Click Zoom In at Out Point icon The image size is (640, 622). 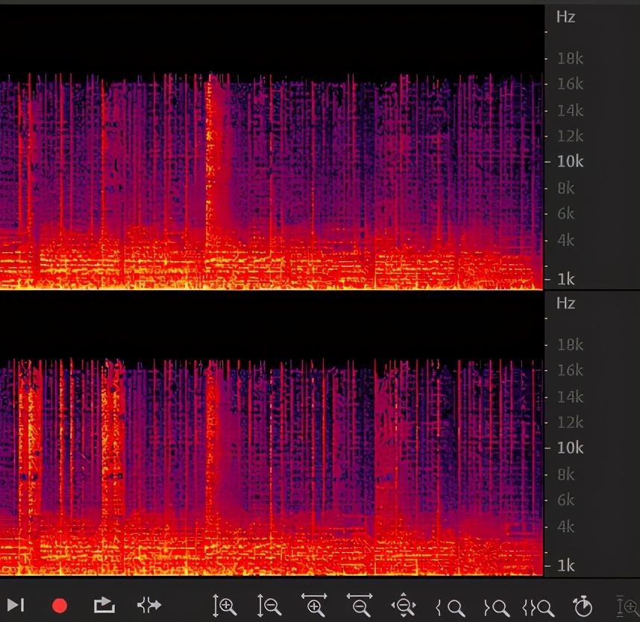[x=495, y=606]
